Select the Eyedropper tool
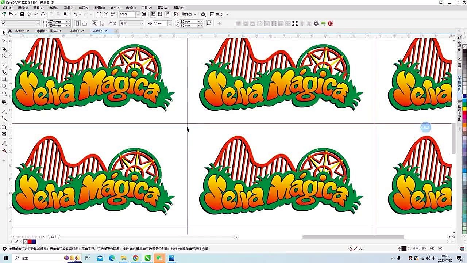Viewport: 467px width, 263px height. 4,143
